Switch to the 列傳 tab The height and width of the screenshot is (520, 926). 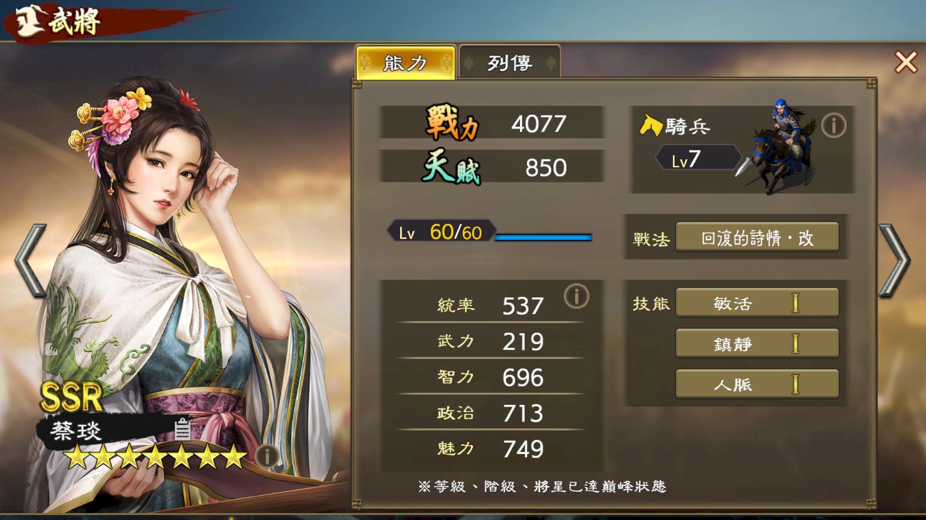coord(510,62)
